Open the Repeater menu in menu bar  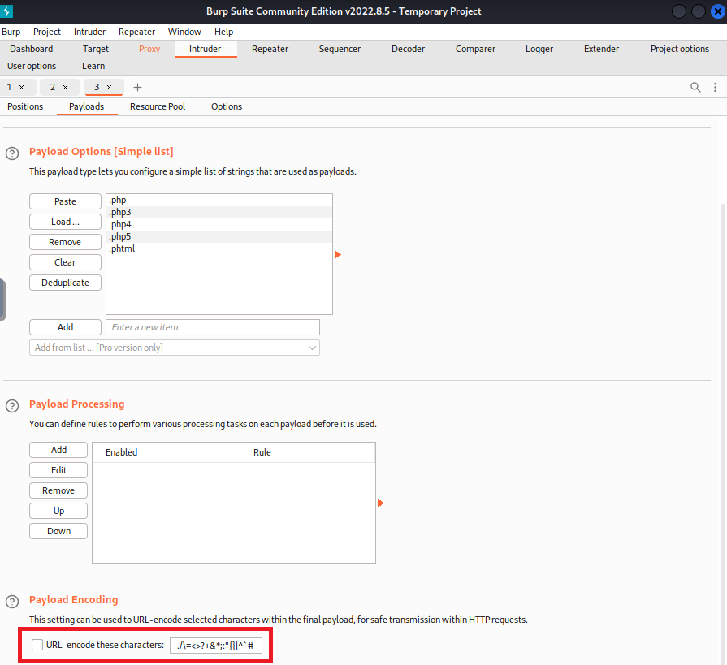point(136,32)
